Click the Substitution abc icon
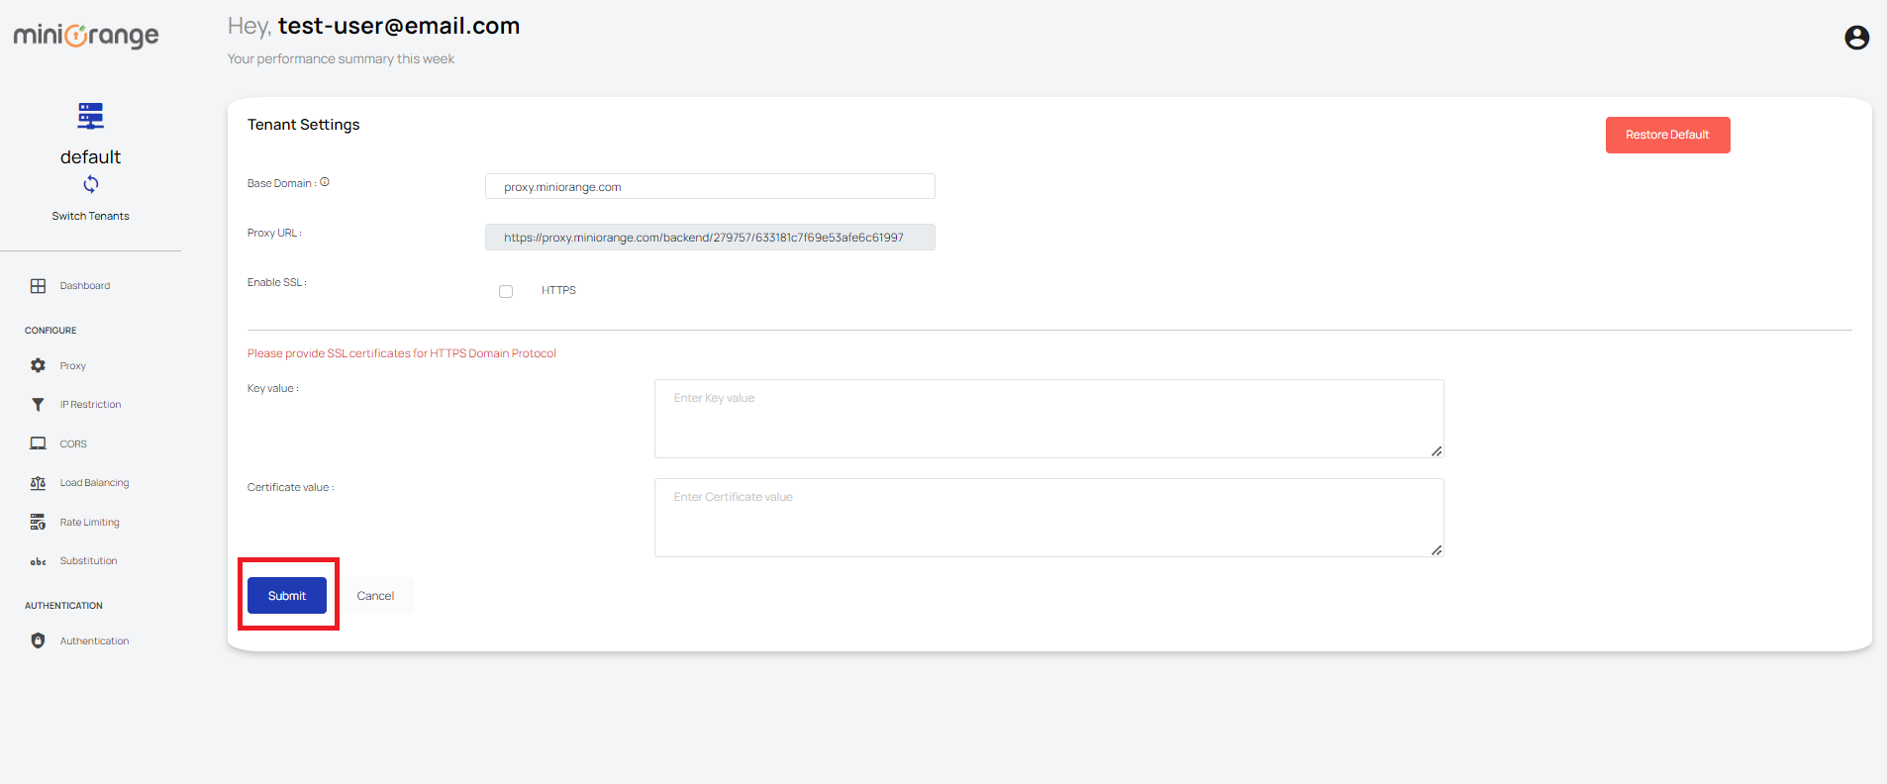Image resolution: width=1887 pixels, height=784 pixels. pyautogui.click(x=38, y=561)
